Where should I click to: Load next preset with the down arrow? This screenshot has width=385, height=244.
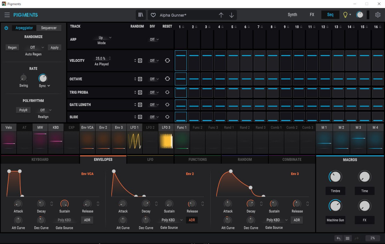[232, 15]
